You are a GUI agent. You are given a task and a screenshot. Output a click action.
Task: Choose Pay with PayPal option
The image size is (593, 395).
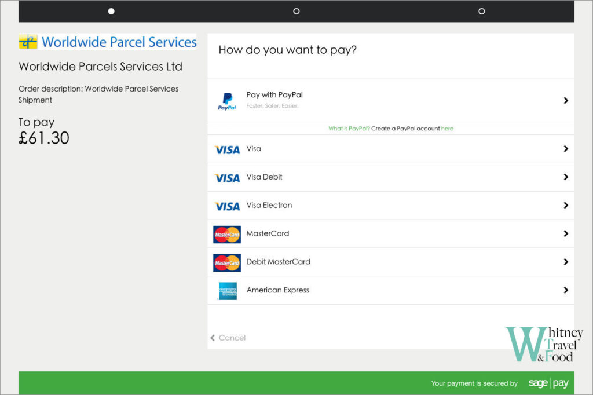click(391, 101)
